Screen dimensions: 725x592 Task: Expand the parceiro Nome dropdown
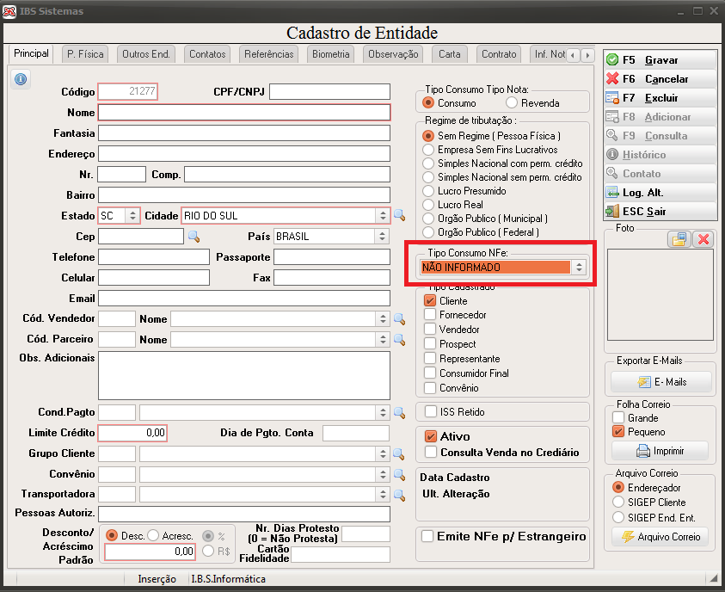click(383, 340)
